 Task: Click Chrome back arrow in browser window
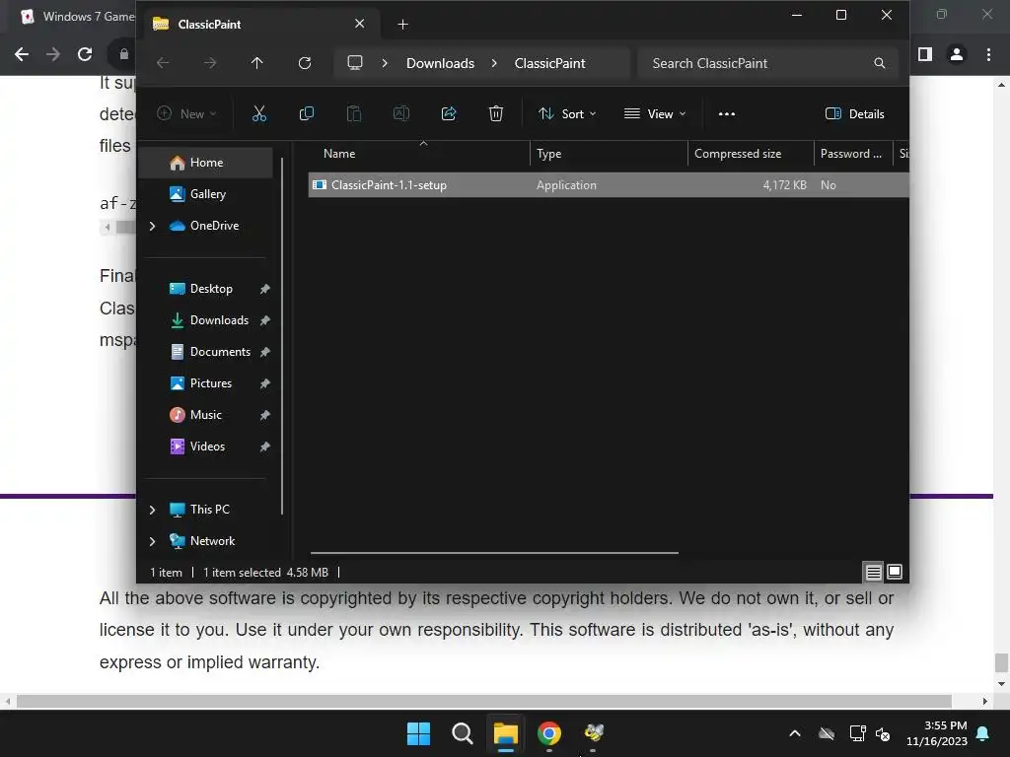click(x=22, y=54)
